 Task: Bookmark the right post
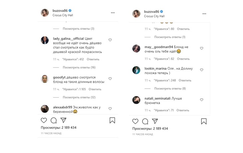coord(204,122)
